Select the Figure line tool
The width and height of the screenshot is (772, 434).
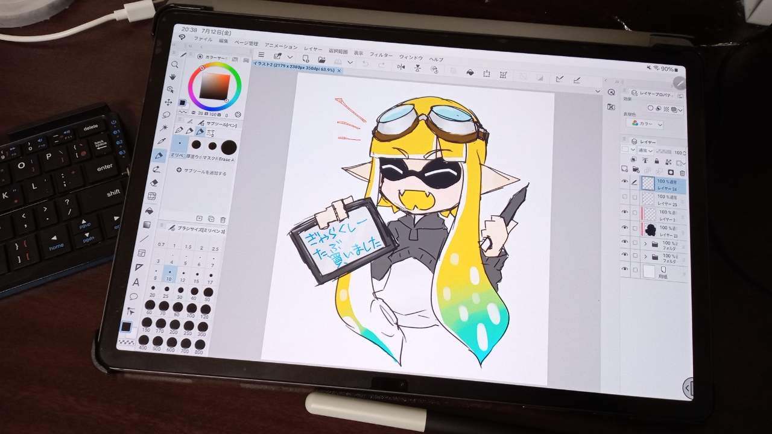pos(144,239)
